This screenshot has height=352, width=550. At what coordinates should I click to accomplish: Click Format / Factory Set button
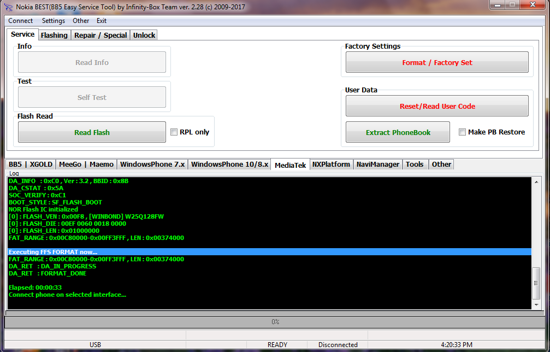pyautogui.click(x=437, y=62)
